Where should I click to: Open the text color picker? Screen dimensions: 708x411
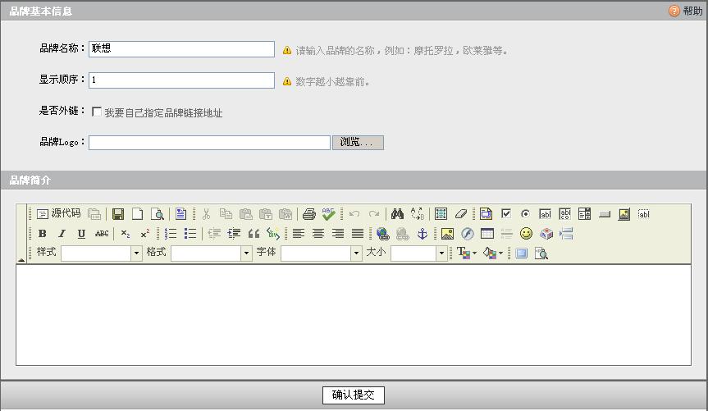467,253
